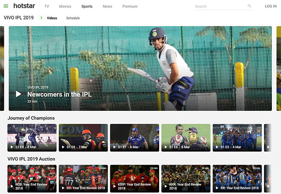Play icon on KKR: Year End Review 2018
The height and width of the screenshot is (194, 281).
(166, 186)
